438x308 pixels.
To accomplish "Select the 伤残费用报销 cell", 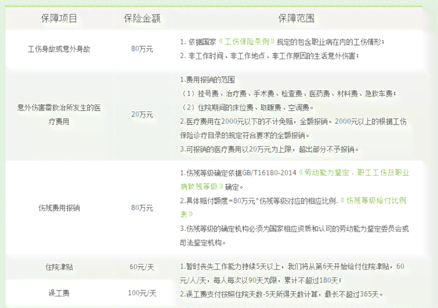I will point(59,208).
